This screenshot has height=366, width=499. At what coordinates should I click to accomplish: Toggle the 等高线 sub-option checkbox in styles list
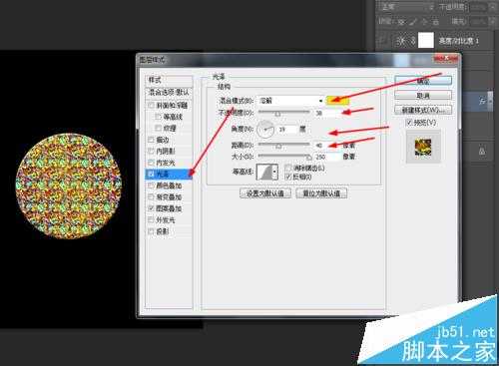(158, 117)
